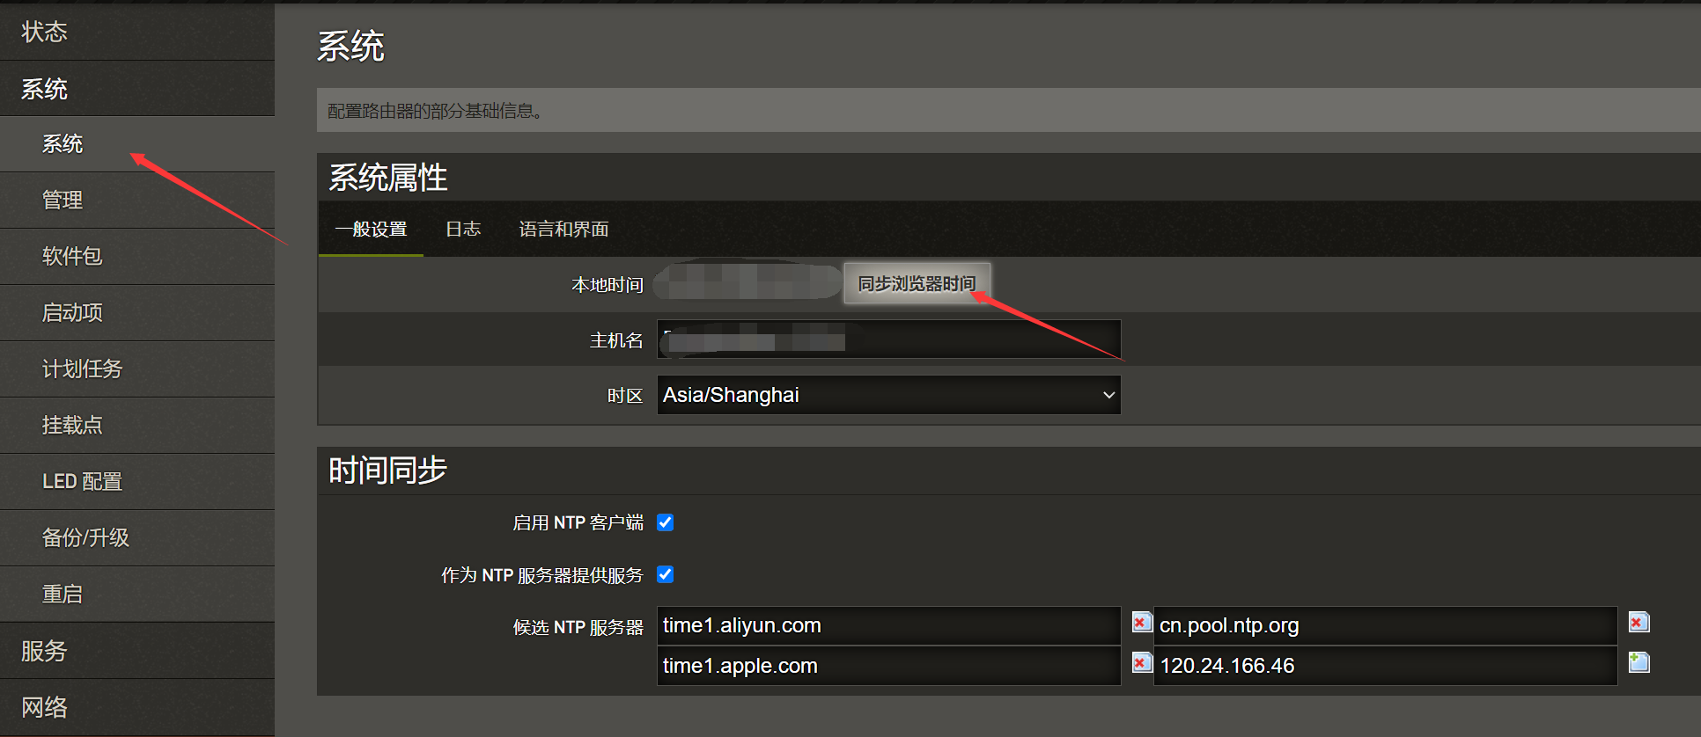The height and width of the screenshot is (737, 1701).
Task: Open 软件包 page in sidebar
Action: [x=137, y=257]
